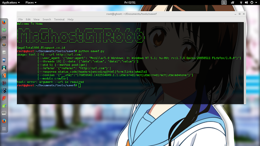
Task: Click 'tool: error: argument --url is required'
Action: pyautogui.click(x=50, y=82)
